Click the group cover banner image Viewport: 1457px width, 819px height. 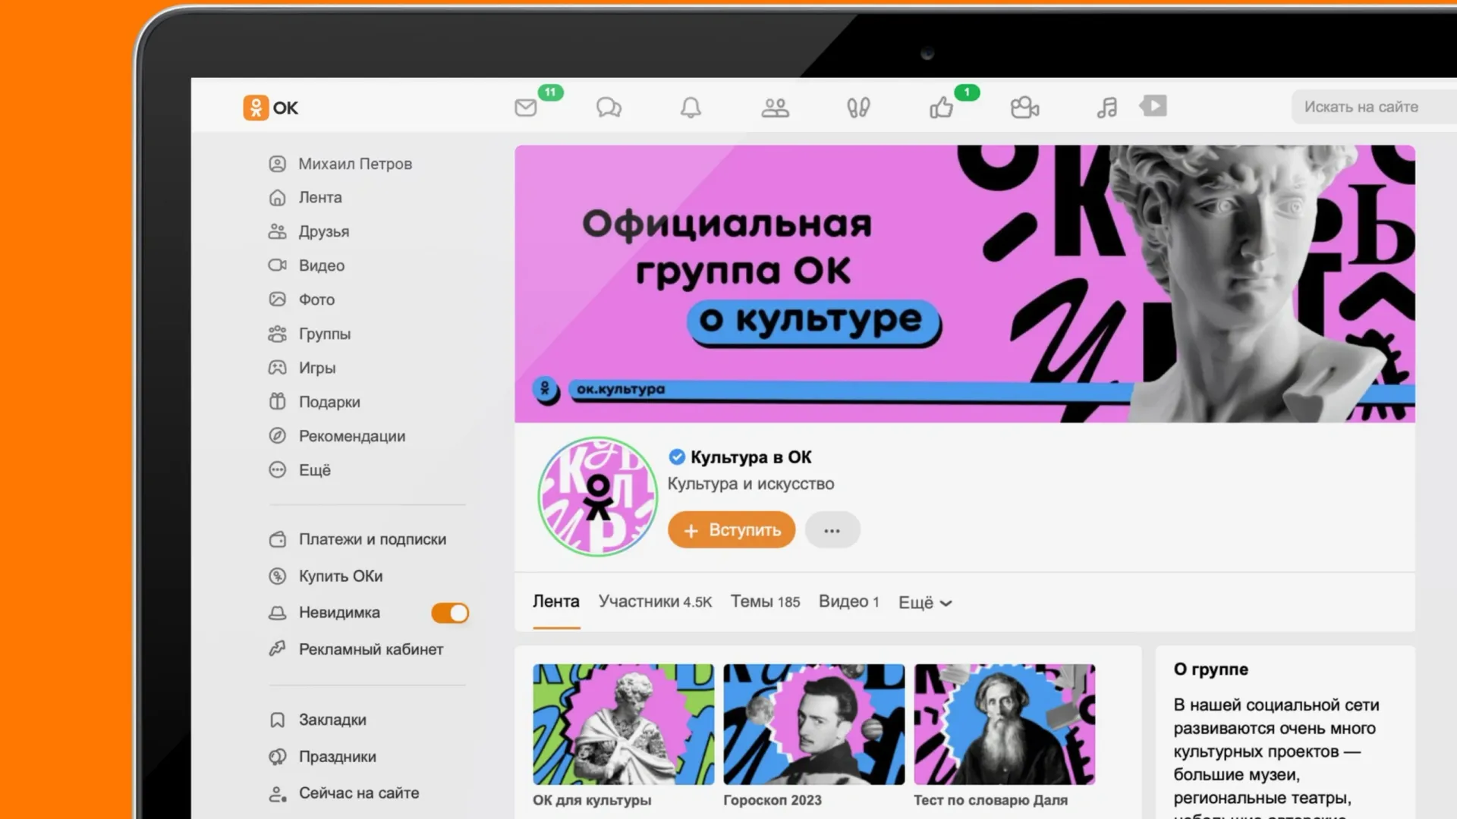(965, 284)
